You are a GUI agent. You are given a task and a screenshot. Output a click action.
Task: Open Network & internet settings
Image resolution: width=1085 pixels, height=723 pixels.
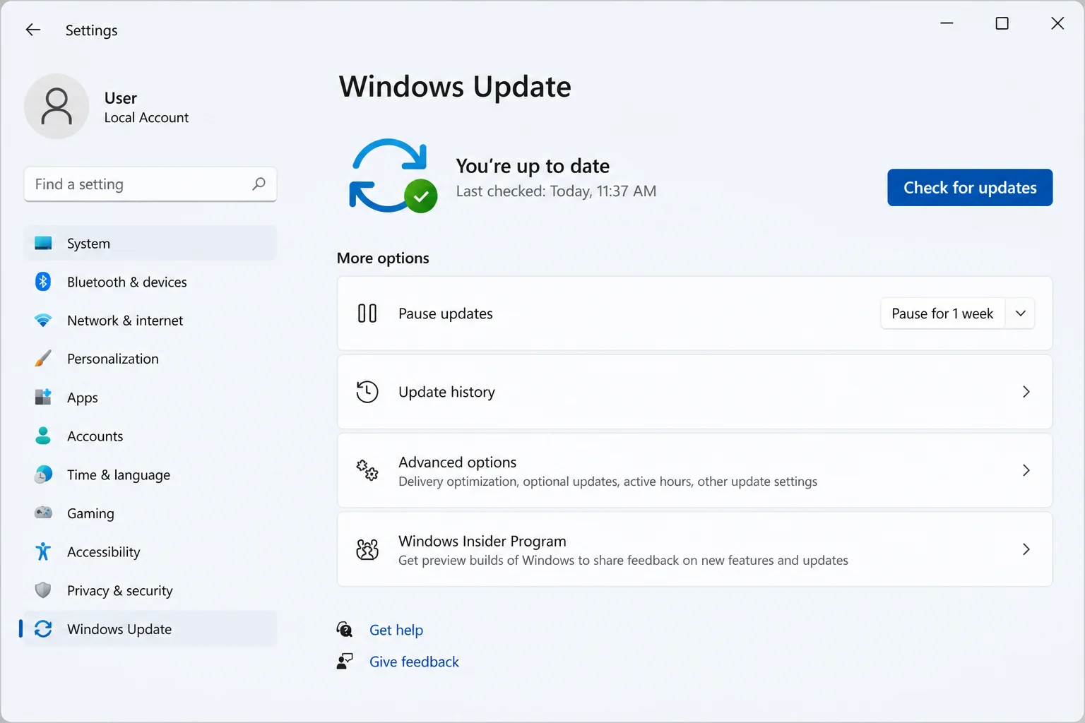pyautogui.click(x=150, y=321)
